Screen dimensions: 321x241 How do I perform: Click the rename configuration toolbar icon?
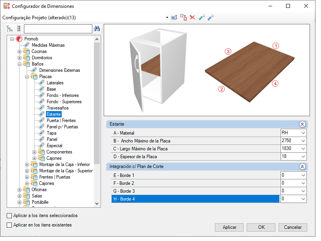click(x=174, y=18)
